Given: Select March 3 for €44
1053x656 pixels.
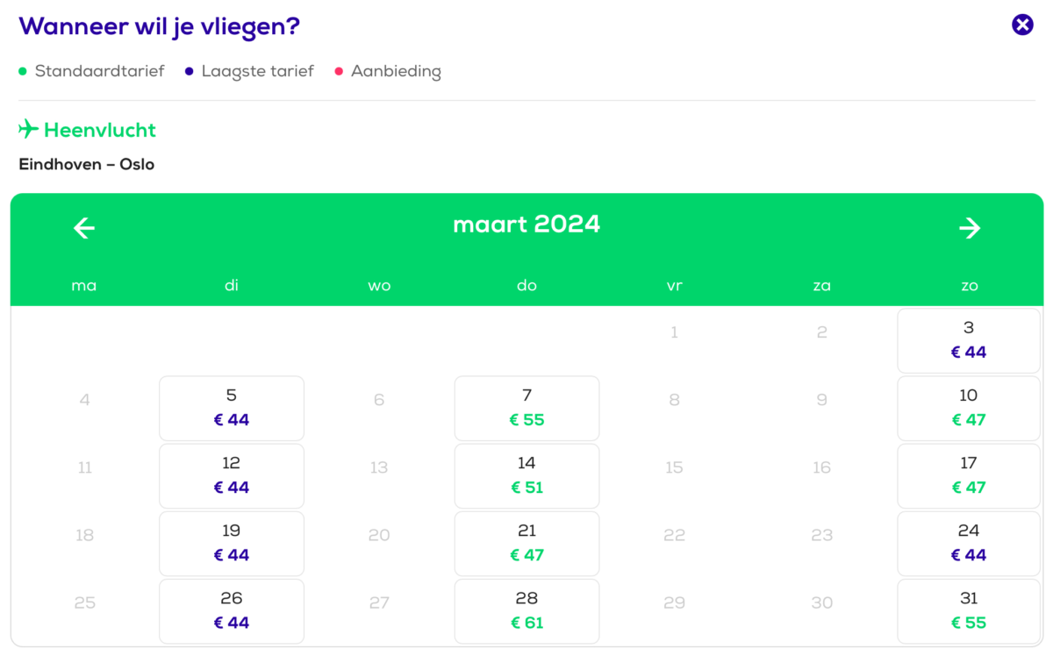Looking at the screenshot, I should point(969,340).
